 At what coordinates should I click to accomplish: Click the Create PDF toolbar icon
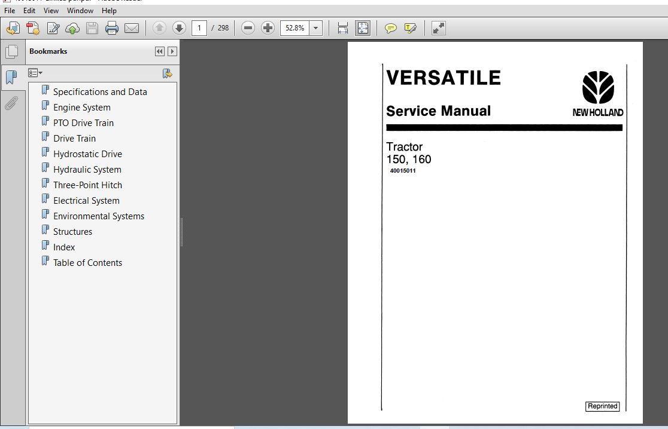tap(33, 28)
